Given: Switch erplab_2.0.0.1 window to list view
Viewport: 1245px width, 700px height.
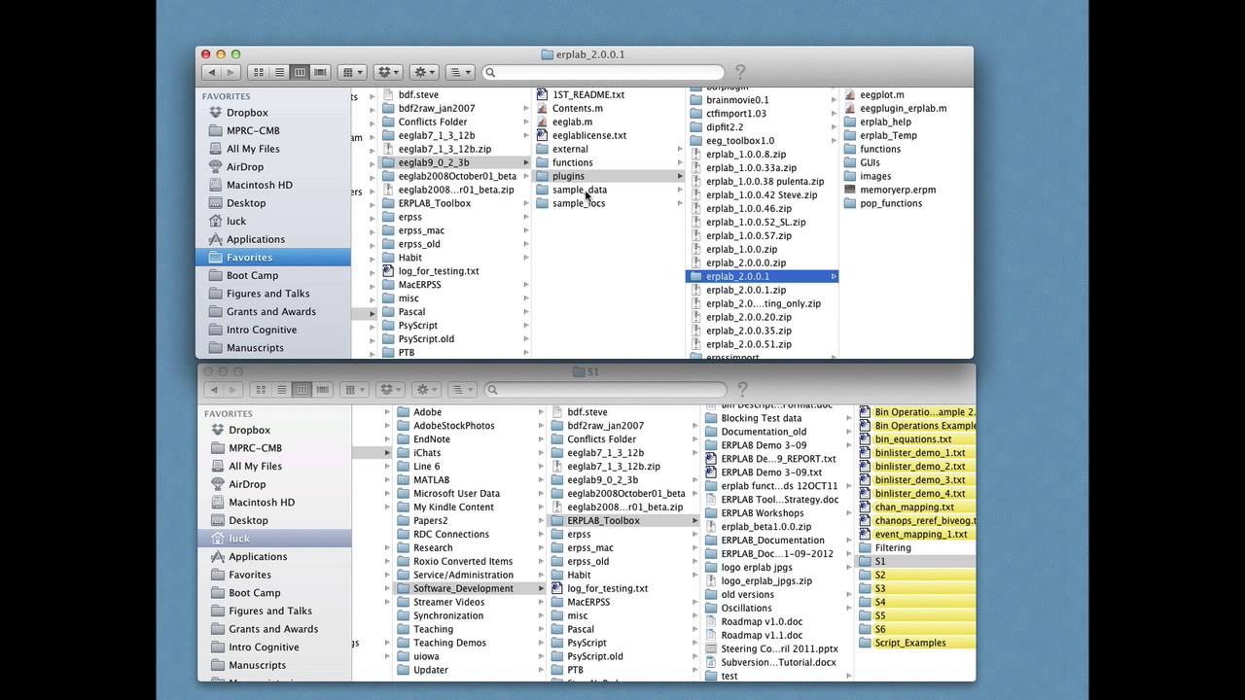Looking at the screenshot, I should coord(279,72).
